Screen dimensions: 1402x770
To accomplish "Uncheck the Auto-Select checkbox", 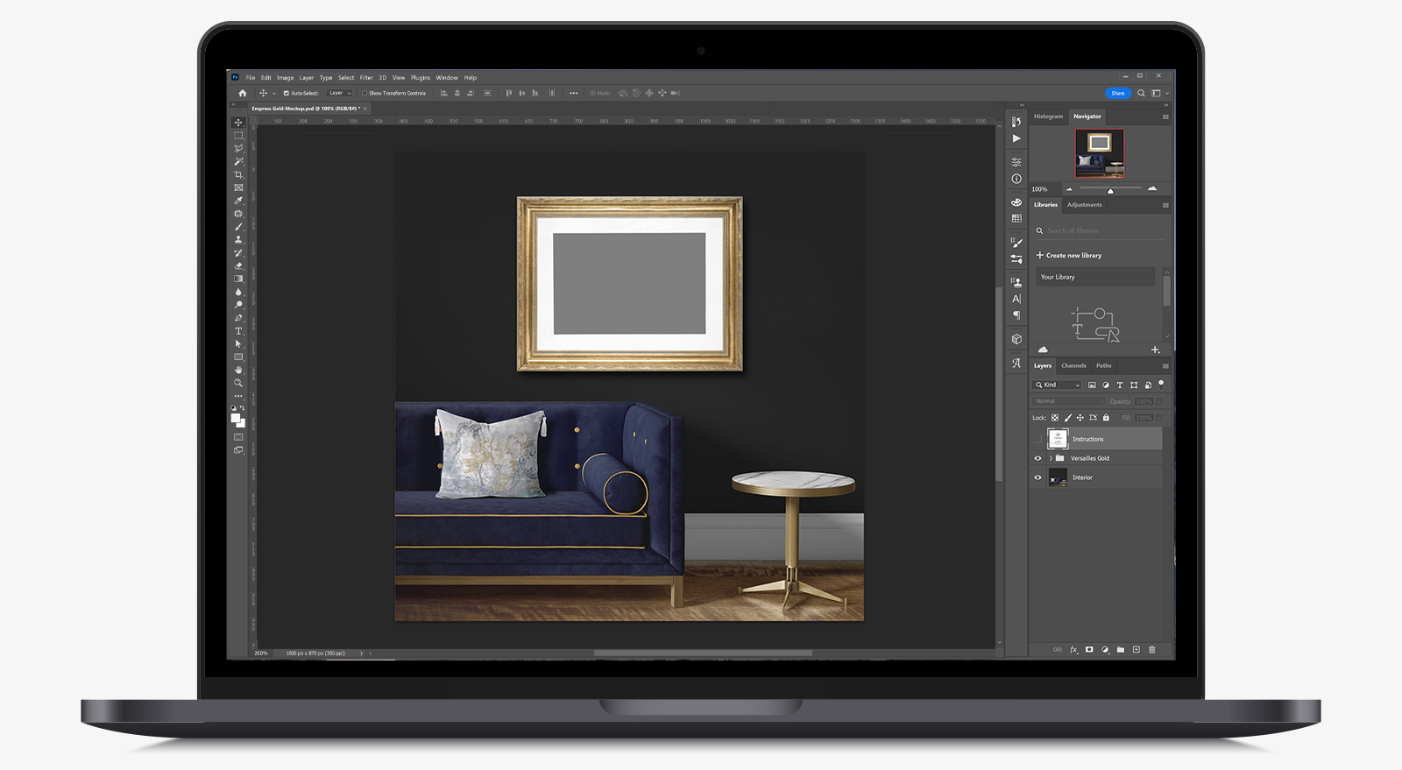I will (287, 93).
